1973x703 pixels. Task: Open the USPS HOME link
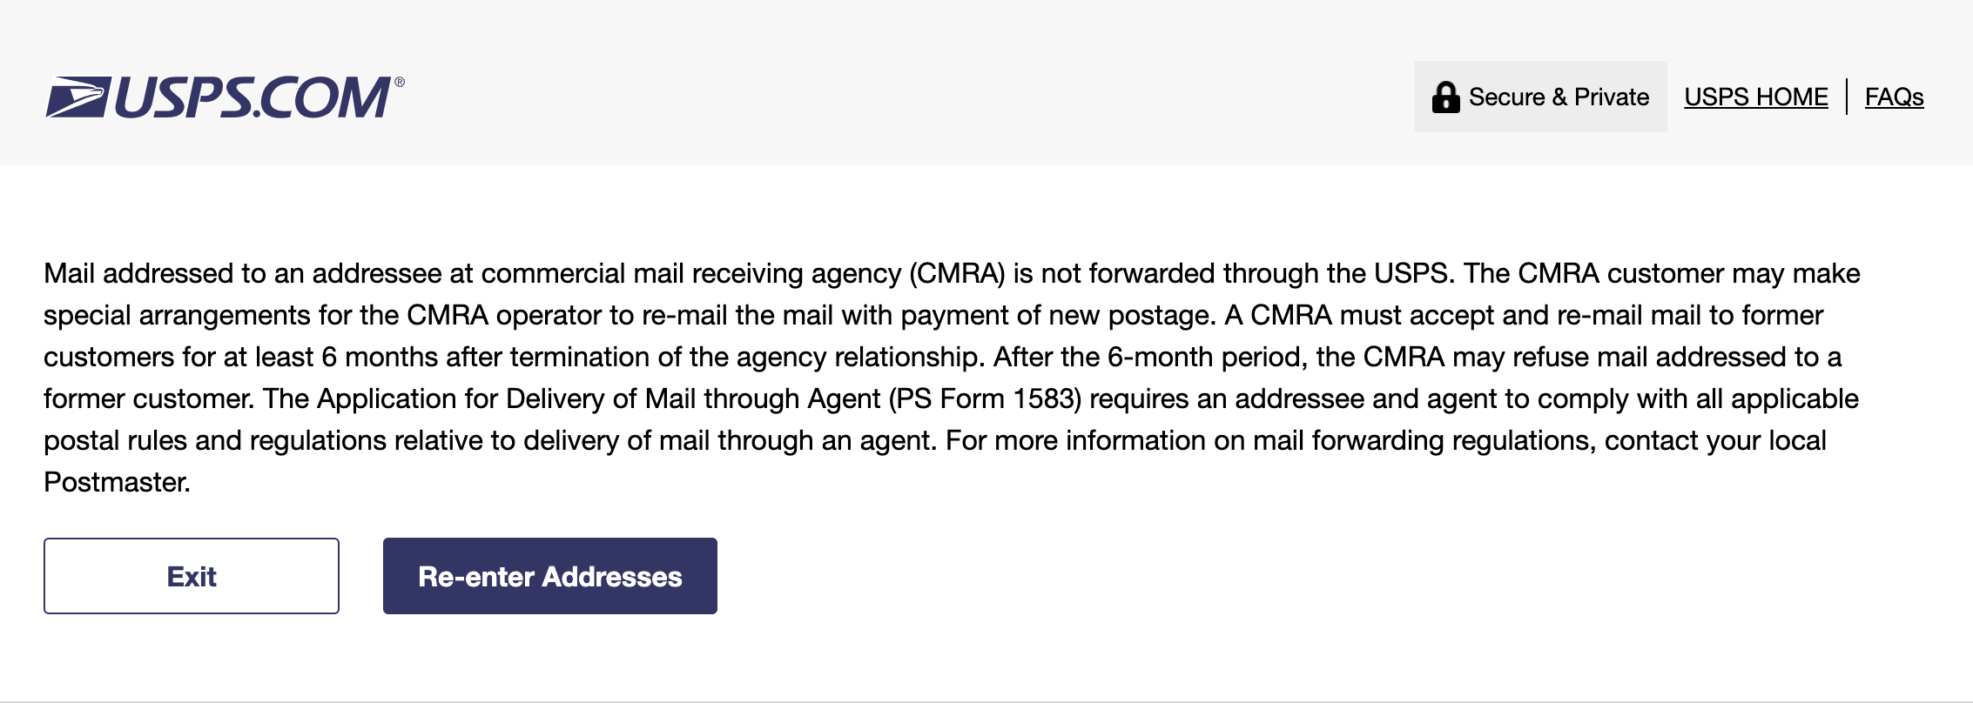coord(1756,97)
